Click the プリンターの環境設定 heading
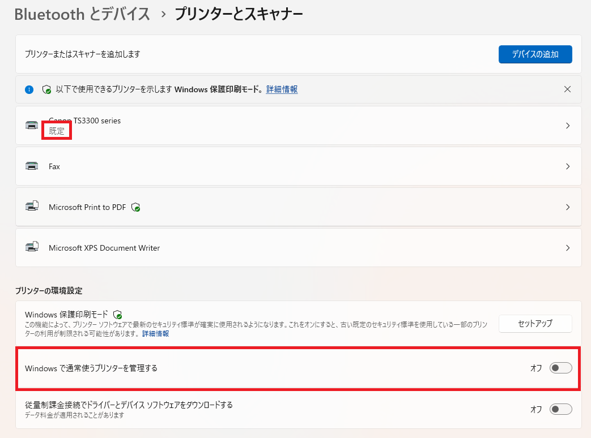The image size is (591, 438). point(49,290)
